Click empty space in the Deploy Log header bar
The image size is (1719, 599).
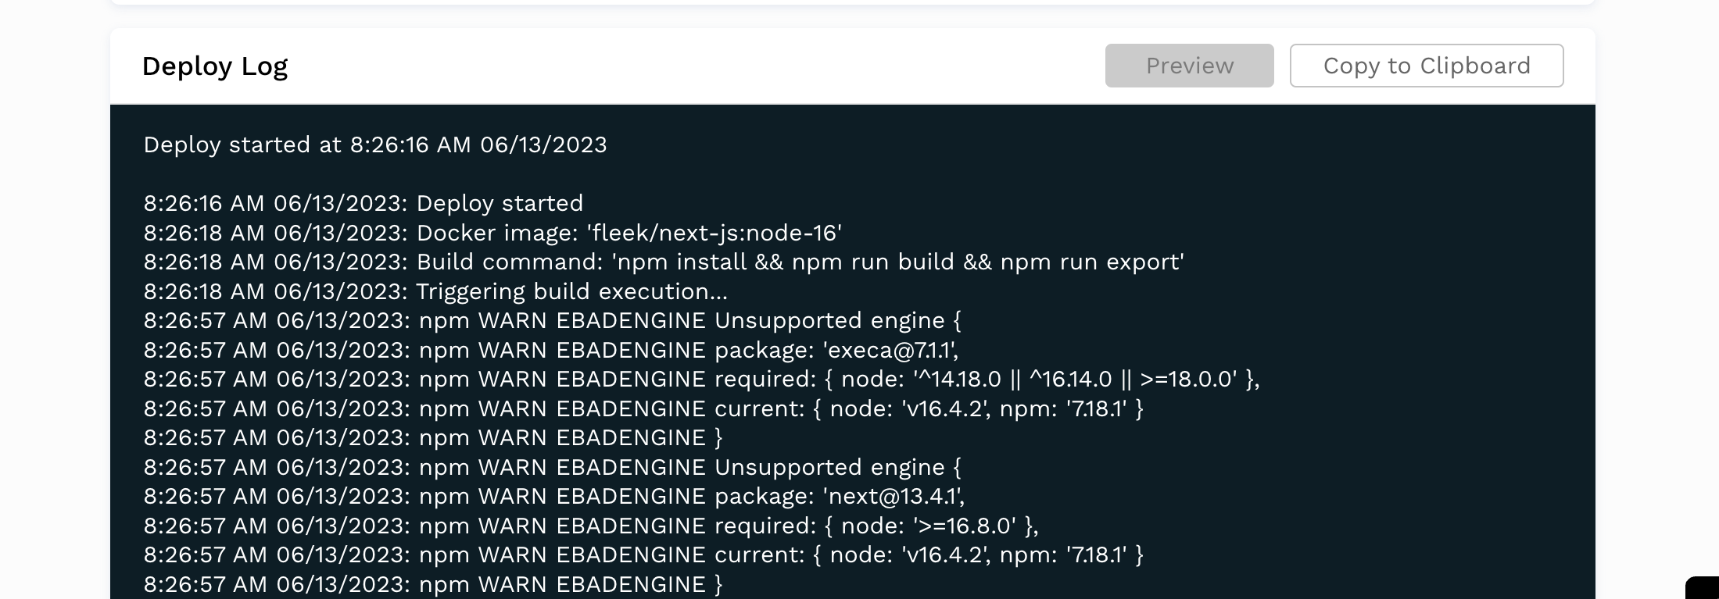point(688,66)
